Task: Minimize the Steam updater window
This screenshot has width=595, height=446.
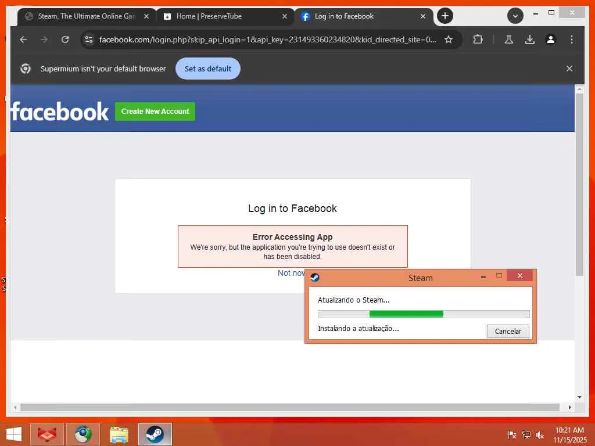Action: pyautogui.click(x=483, y=277)
